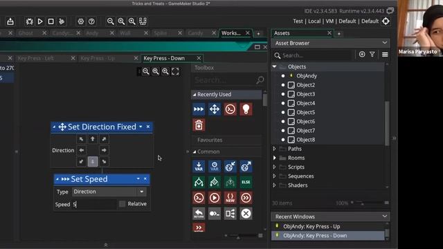Select the Key Press - Down tab
The height and width of the screenshot is (249, 443).
click(x=164, y=58)
